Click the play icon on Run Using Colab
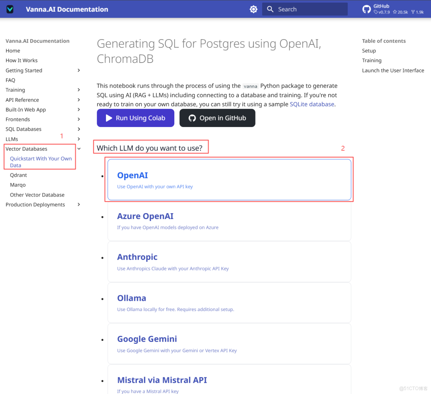Image resolution: width=431 pixels, height=394 pixels. pos(109,118)
